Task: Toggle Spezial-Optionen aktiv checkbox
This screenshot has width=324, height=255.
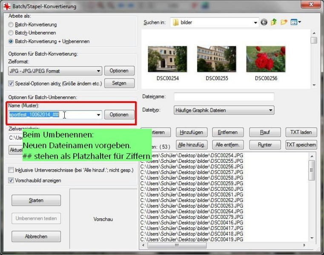Action: coord(11,83)
